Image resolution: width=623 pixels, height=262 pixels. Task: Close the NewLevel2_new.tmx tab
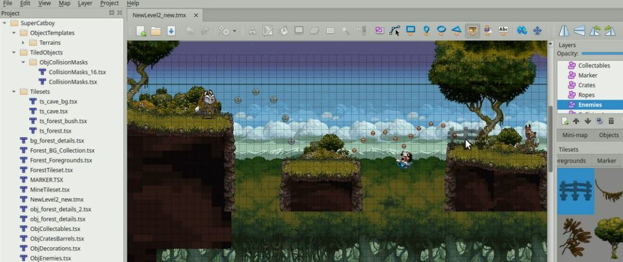tap(196, 15)
